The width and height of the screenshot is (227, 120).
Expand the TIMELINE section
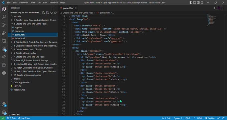click(33, 115)
